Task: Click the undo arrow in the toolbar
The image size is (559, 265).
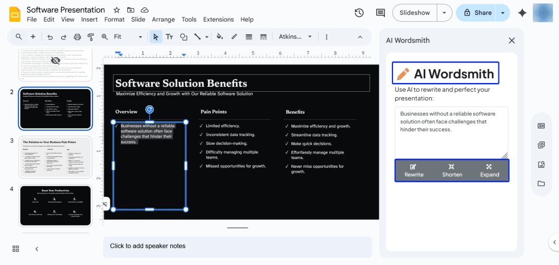Action: [50, 37]
